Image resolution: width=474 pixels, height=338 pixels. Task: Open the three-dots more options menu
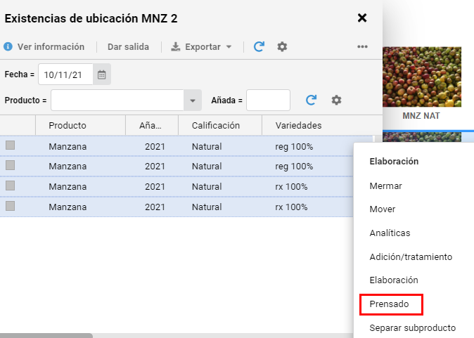click(362, 46)
